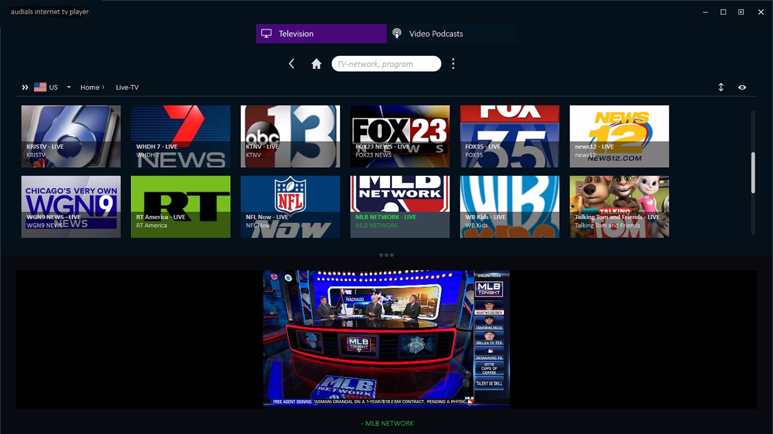Click the TV-network, program search field
Screen dimensions: 773x434
[x=386, y=64]
